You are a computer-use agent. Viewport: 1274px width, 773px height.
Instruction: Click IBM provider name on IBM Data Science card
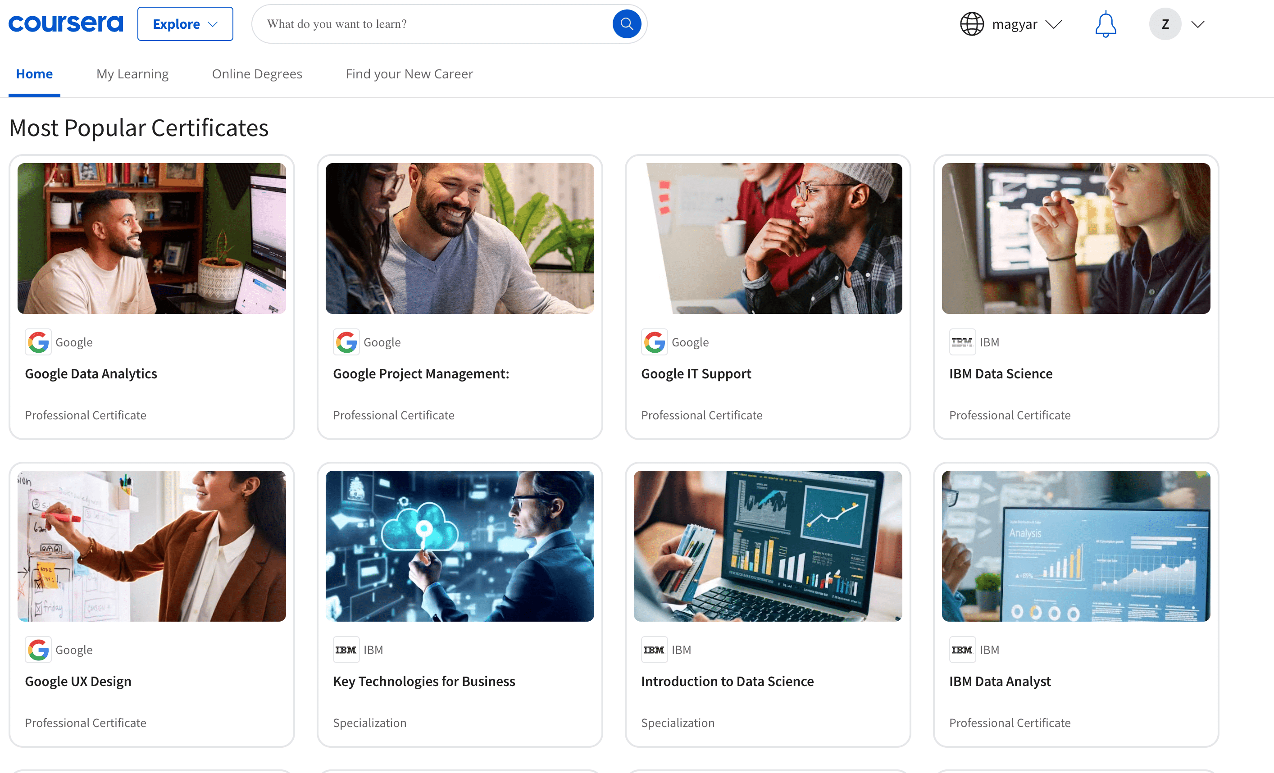989,342
